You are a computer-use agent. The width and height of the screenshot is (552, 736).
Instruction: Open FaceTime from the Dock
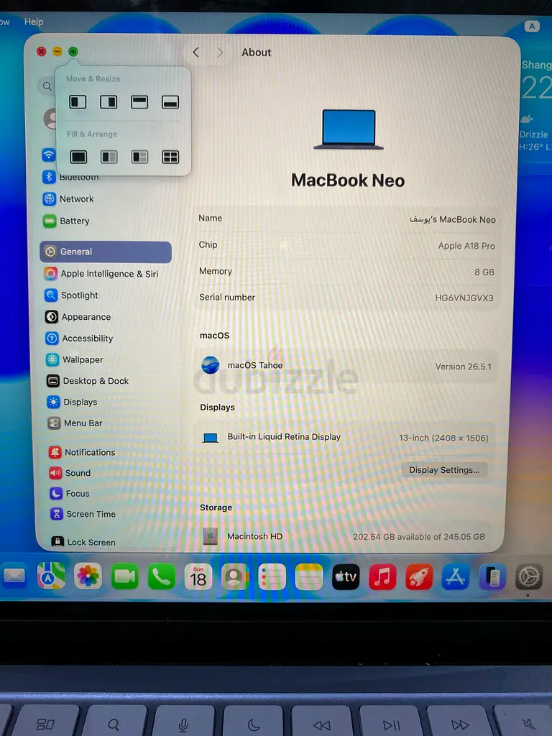click(x=125, y=576)
